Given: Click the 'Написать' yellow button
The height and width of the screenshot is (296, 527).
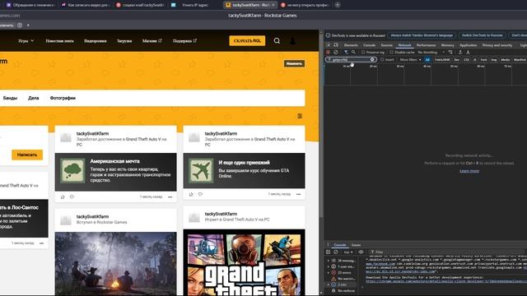Looking at the screenshot, I should click(27, 155).
